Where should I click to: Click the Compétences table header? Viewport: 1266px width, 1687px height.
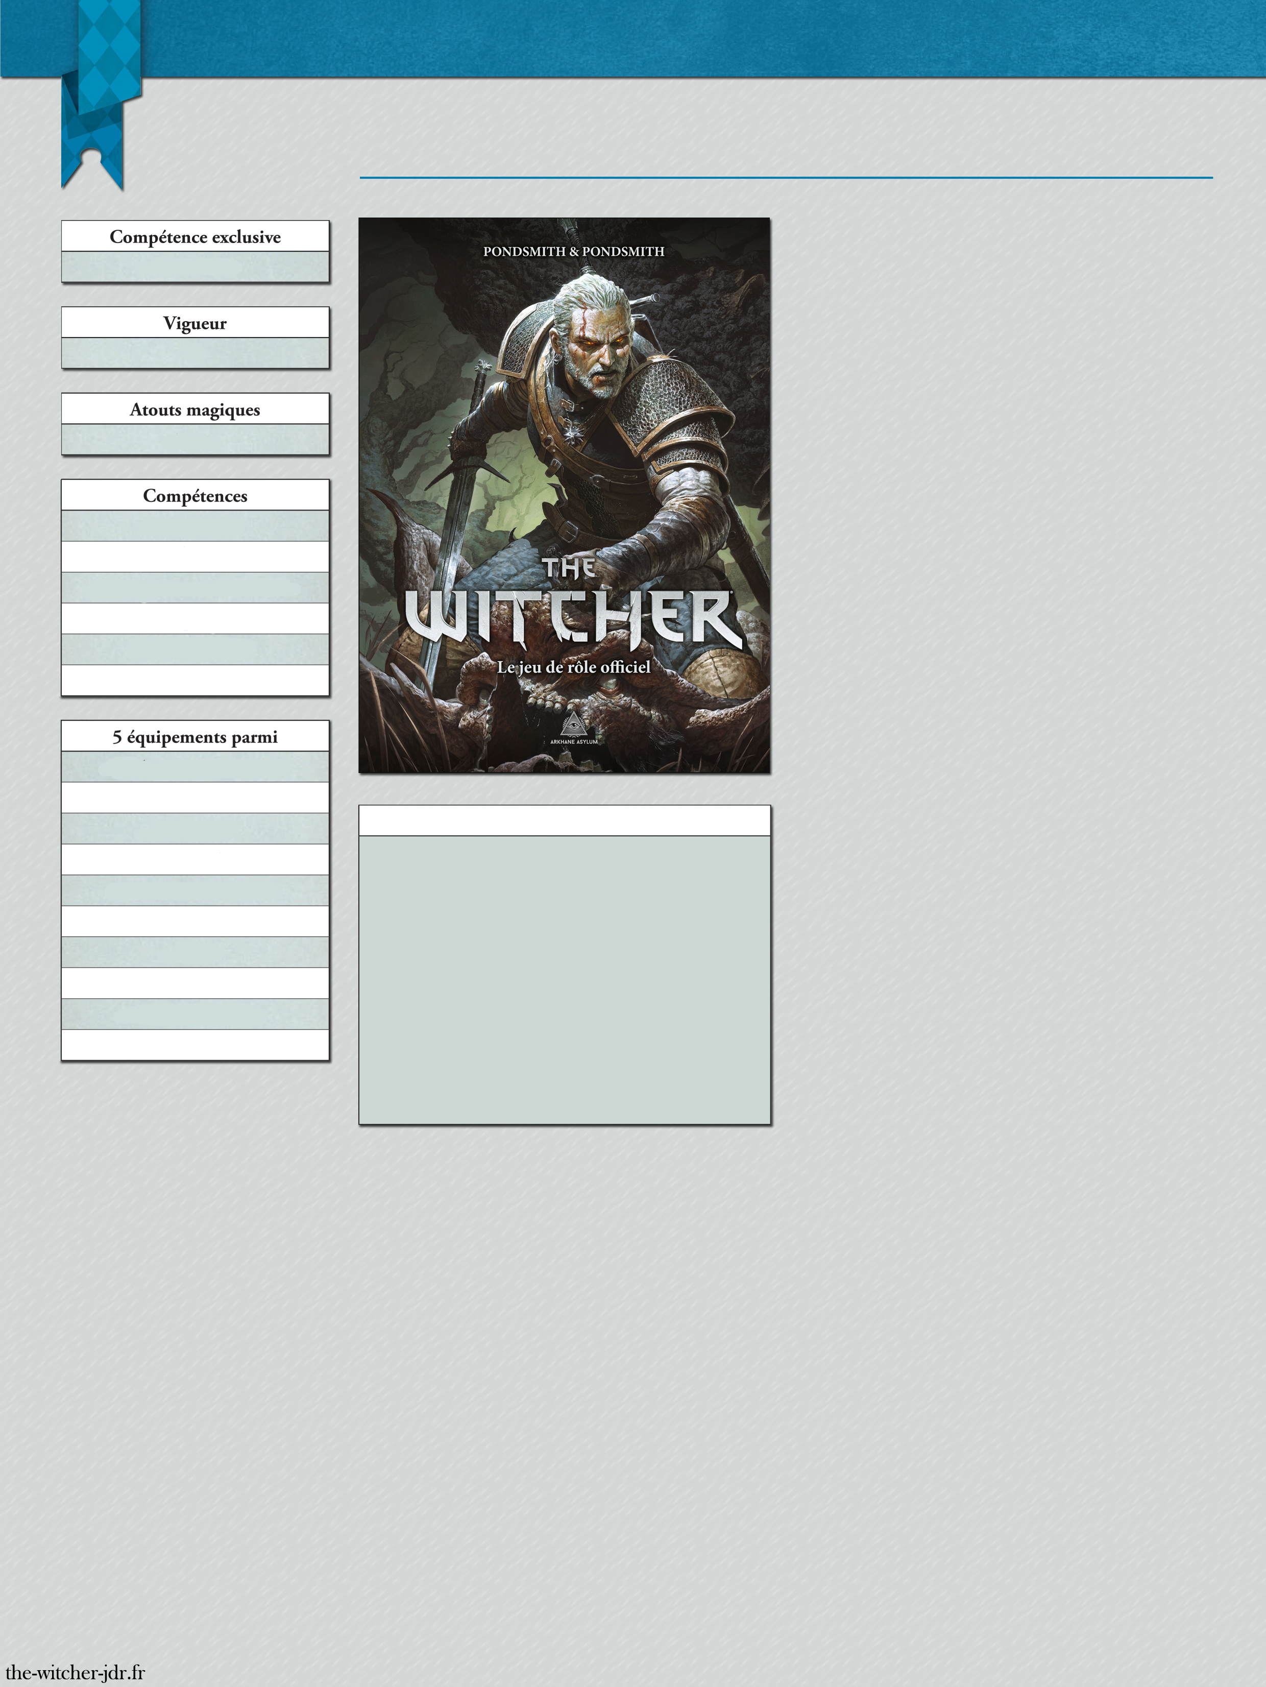[x=195, y=495]
